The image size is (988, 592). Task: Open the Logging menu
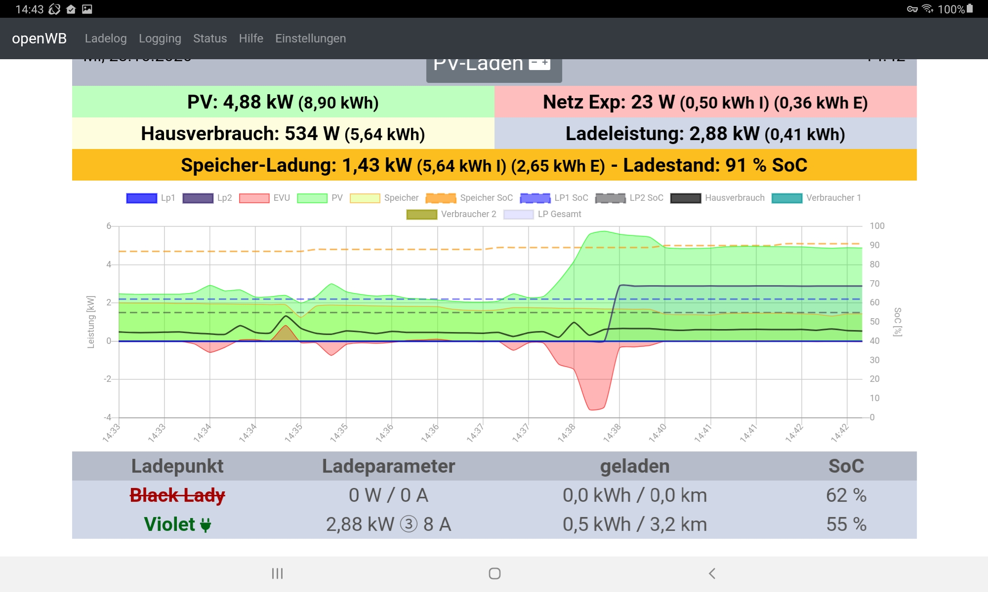pyautogui.click(x=160, y=38)
